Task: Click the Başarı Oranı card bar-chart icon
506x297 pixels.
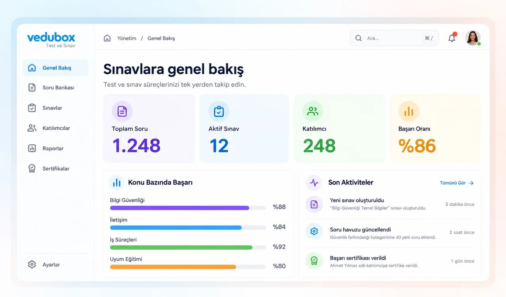Action: [x=409, y=112]
